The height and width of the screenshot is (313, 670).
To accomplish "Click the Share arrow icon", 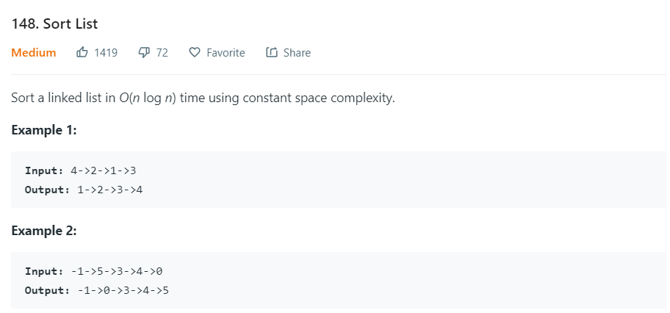I will tap(272, 53).
